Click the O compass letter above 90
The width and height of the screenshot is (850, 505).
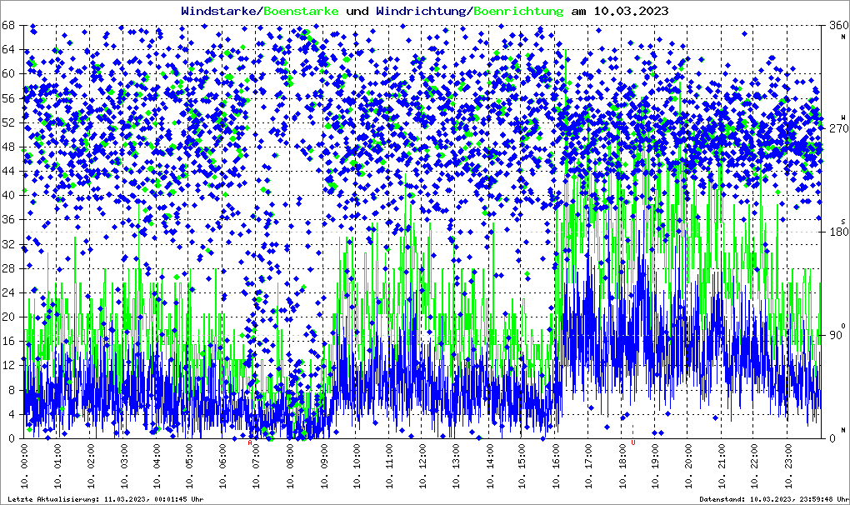pos(843,325)
